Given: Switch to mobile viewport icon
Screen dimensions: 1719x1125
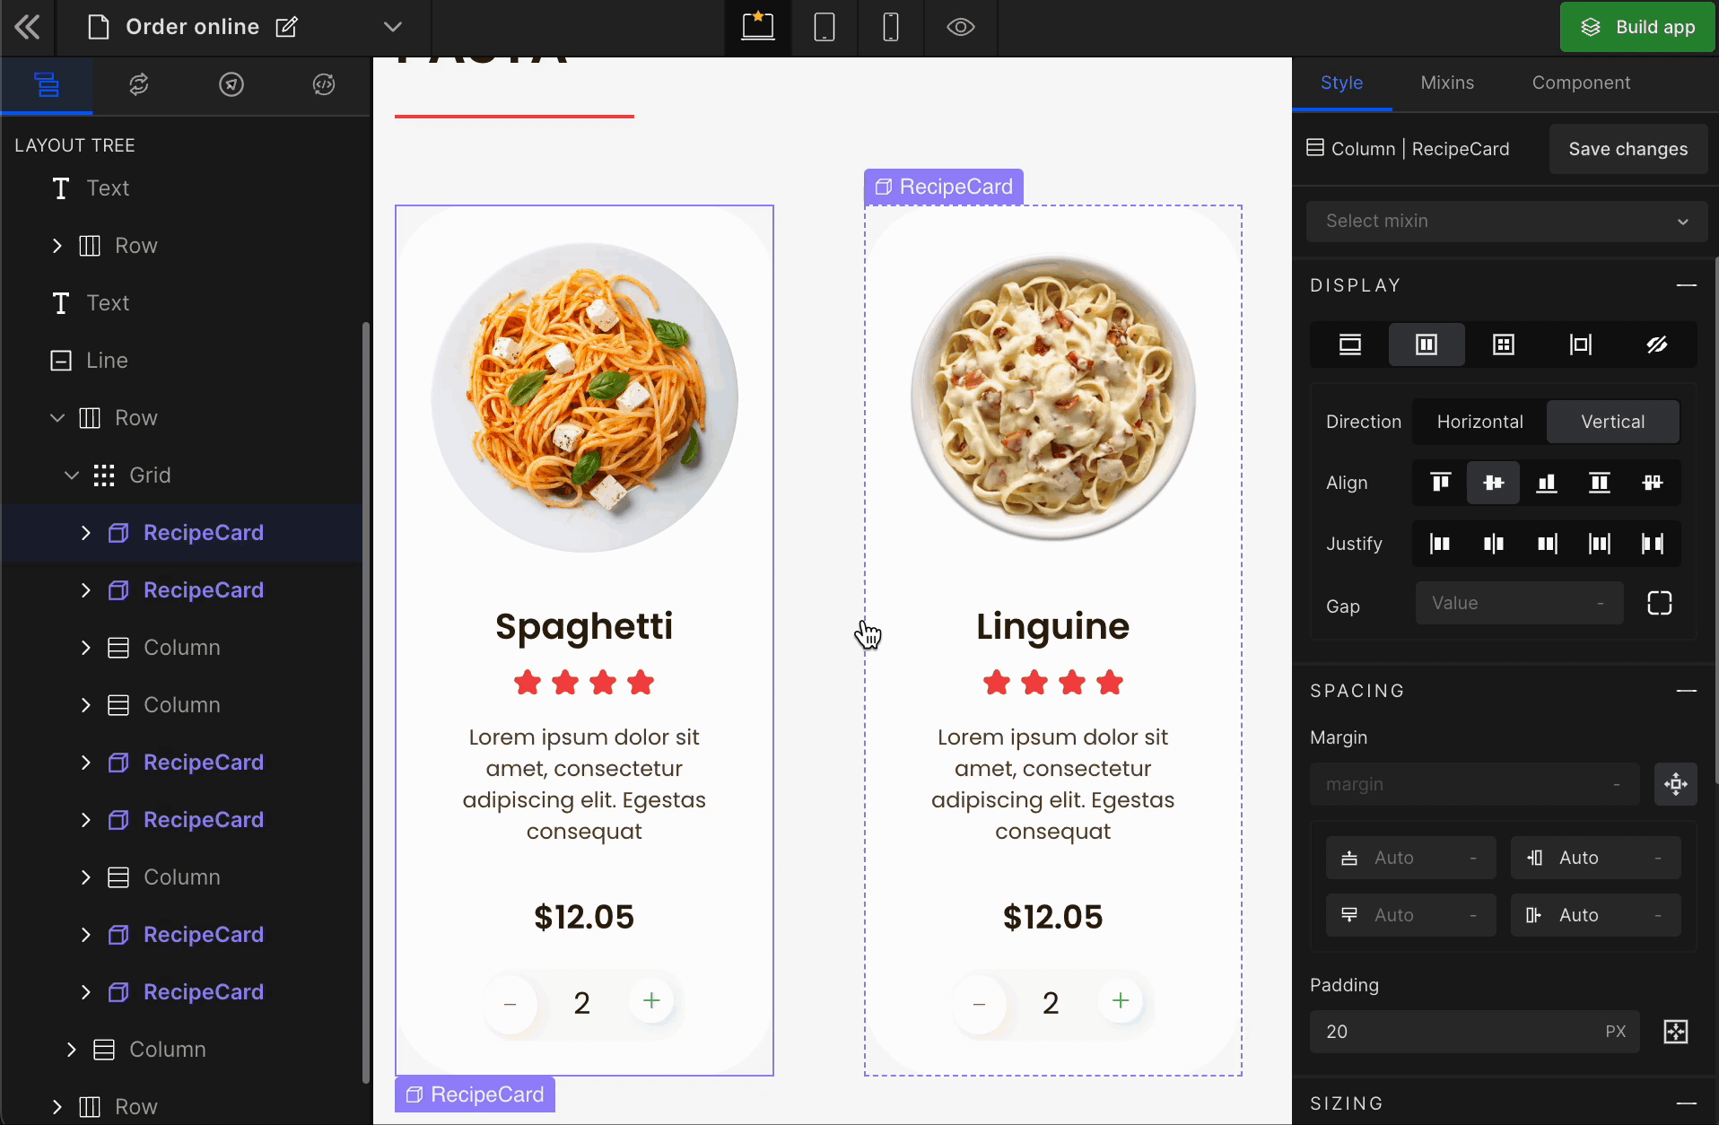Looking at the screenshot, I should 891,27.
